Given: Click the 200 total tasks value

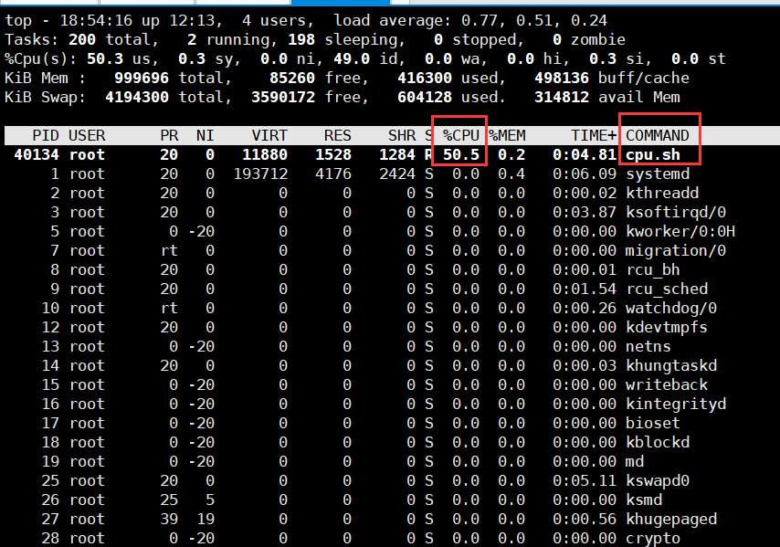Looking at the screenshot, I should coord(82,39).
